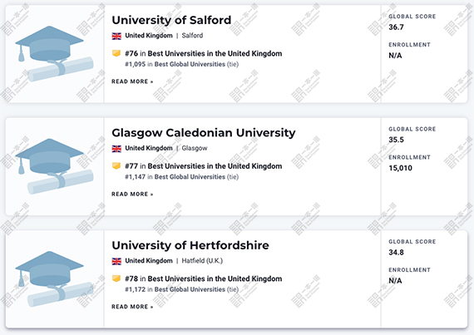Viewport: 474px width, 335px height.
Task: Click the yellow badge icon beside #76 ranking
Action: (116, 53)
